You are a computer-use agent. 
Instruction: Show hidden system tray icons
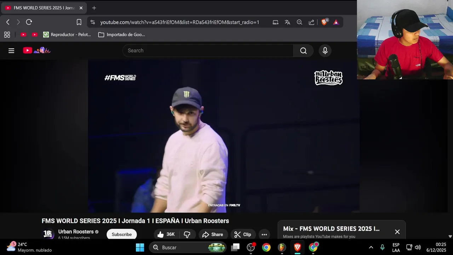pyautogui.click(x=371, y=247)
